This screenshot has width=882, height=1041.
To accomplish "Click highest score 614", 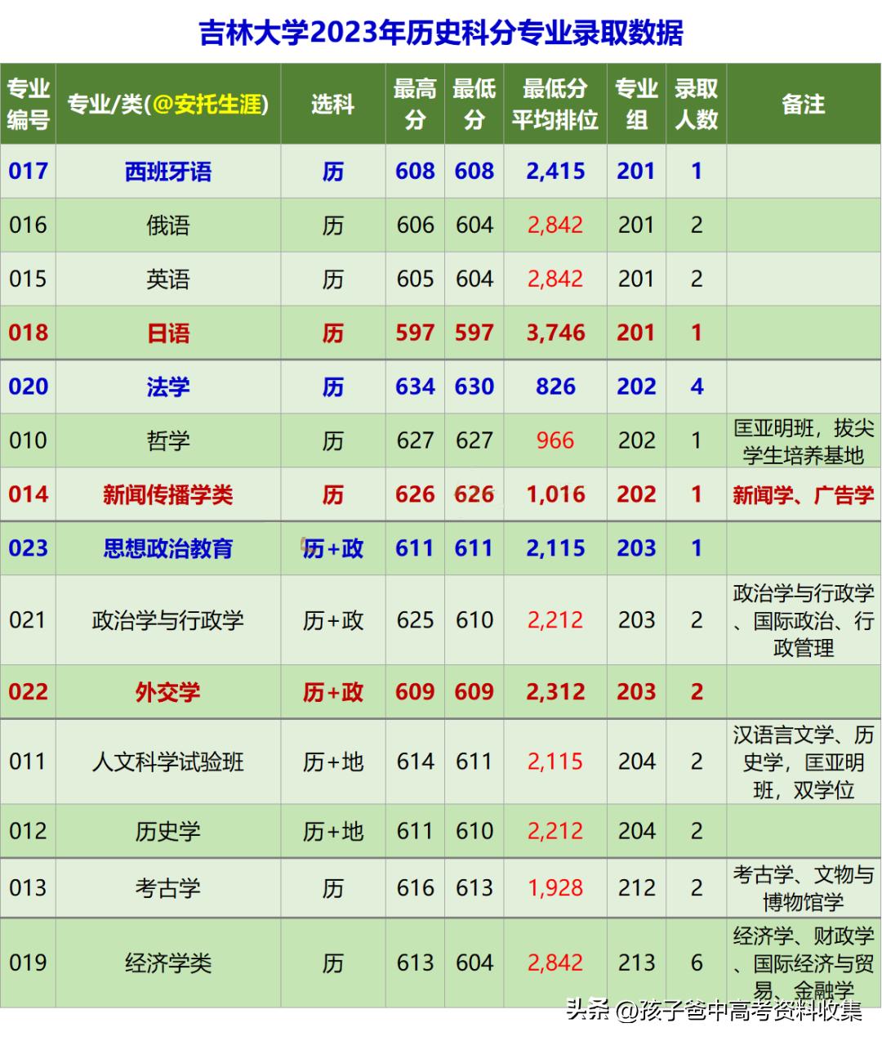I will click(415, 762).
